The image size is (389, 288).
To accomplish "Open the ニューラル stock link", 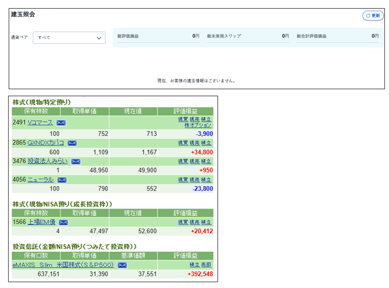I will coord(40,180).
